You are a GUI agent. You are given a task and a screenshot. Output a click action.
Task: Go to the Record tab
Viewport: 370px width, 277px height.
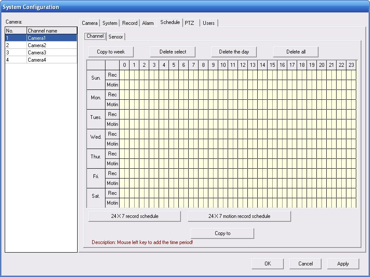(x=129, y=23)
